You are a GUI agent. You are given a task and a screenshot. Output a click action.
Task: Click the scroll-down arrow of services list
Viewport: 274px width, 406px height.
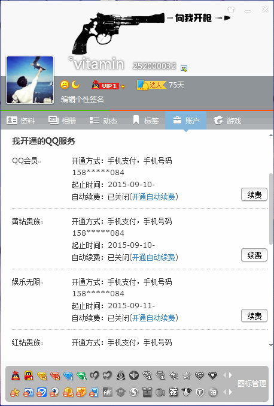click(271, 345)
